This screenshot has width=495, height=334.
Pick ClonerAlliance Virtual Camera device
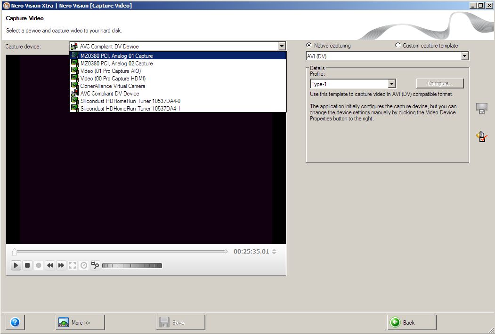pyautogui.click(x=178, y=86)
